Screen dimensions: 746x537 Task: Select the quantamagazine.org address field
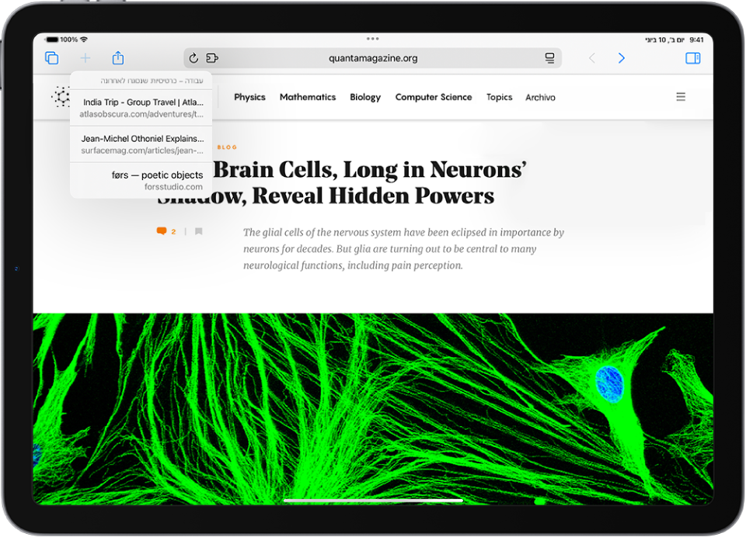coord(372,58)
